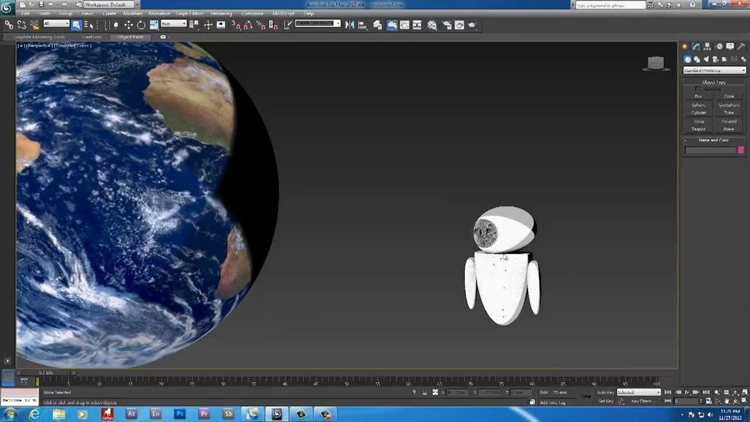Collapse the Object Type rollout
This screenshot has height=422, width=750.
click(x=714, y=82)
